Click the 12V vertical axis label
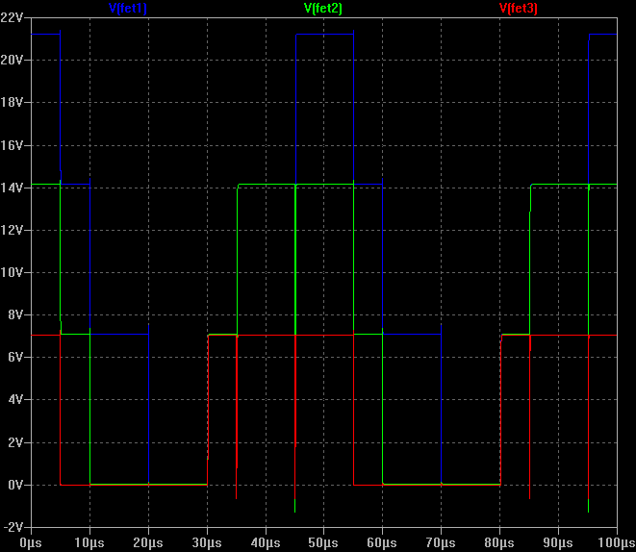 (12, 230)
